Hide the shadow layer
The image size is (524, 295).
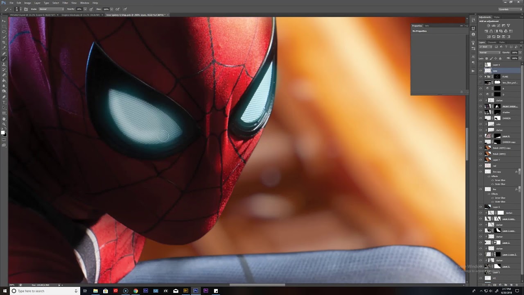481,112
